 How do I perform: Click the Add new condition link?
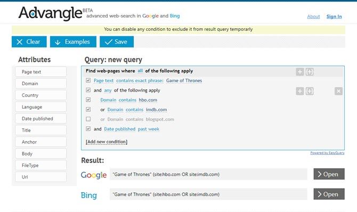coord(107,142)
